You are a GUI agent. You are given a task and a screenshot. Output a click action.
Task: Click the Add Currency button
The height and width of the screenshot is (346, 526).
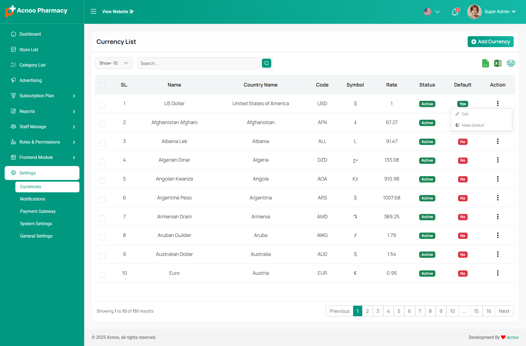click(490, 42)
